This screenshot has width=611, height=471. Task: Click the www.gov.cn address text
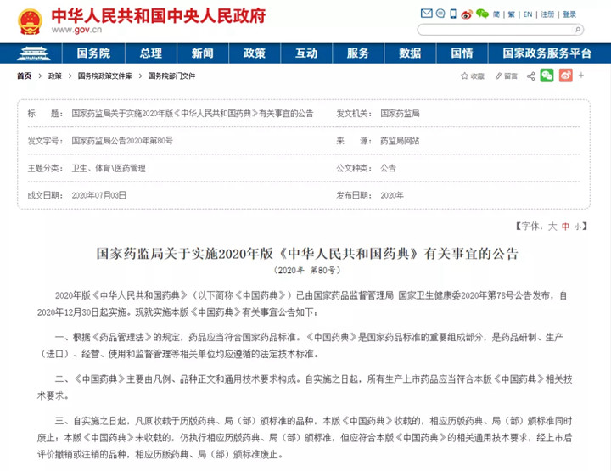click(76, 30)
